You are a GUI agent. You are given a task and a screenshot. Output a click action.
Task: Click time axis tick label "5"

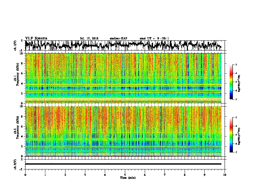(x=125, y=175)
